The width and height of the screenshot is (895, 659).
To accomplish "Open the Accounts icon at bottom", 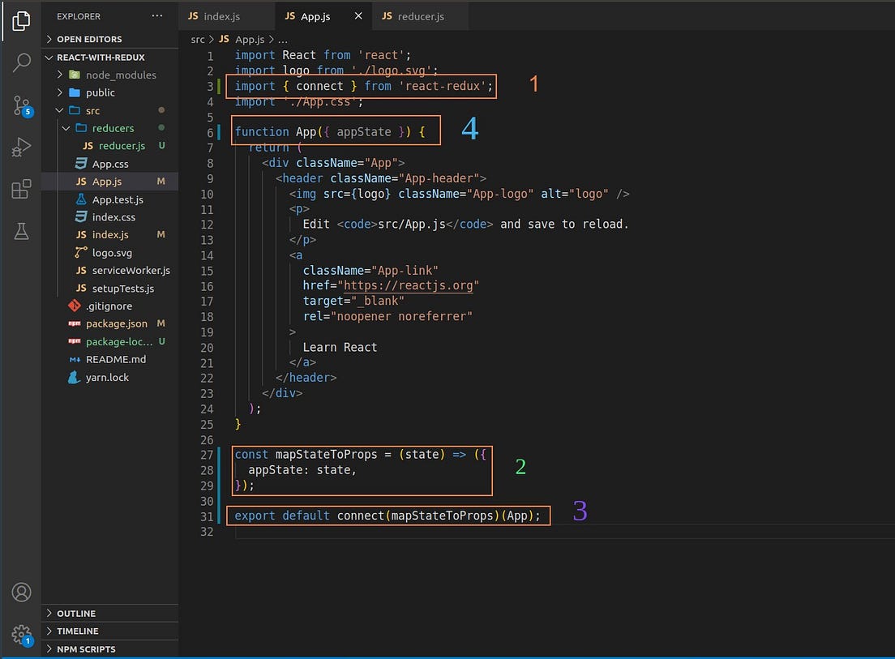I will coord(20,593).
